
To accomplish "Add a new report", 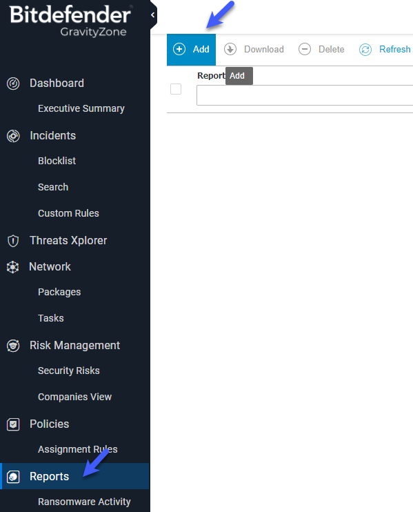I will point(191,49).
